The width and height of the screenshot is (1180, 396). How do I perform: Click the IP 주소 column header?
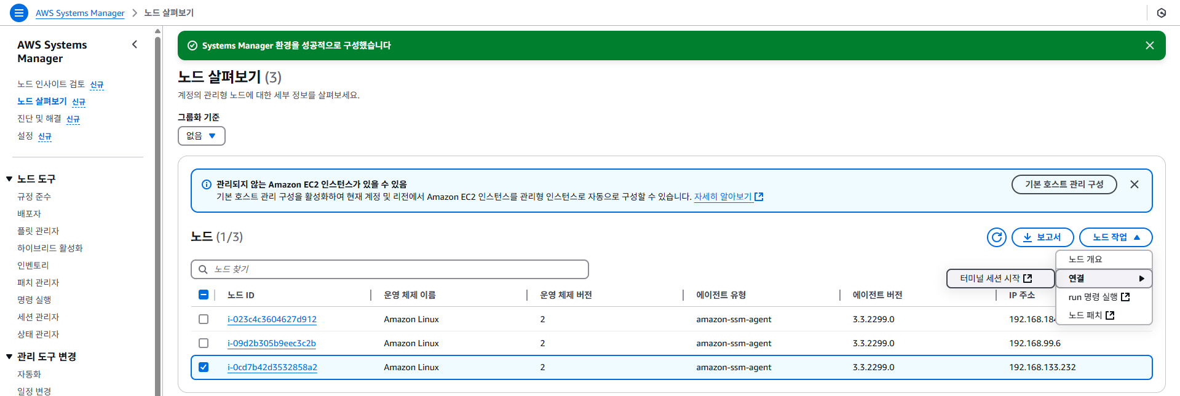click(1022, 295)
